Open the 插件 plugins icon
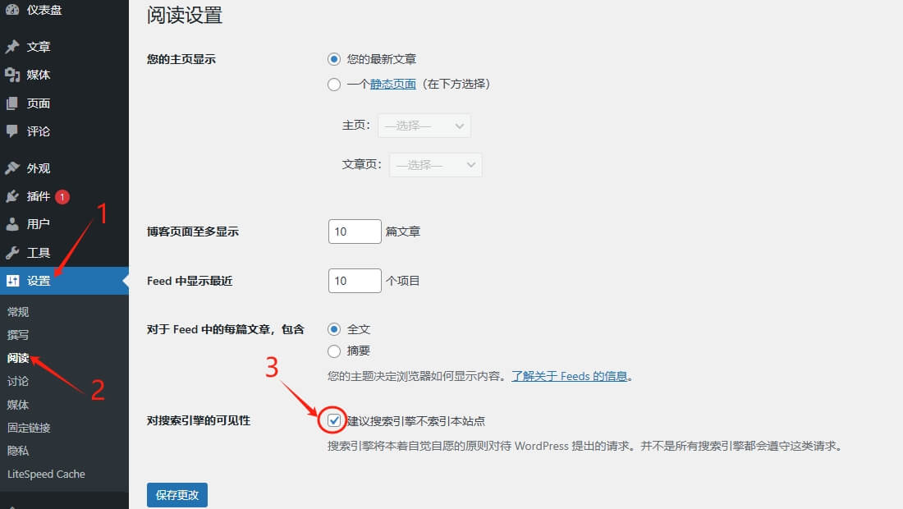Viewport: 903px width, 509px height. point(12,196)
